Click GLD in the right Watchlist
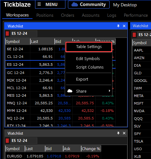This screenshot has height=159, width=151. point(138,73)
